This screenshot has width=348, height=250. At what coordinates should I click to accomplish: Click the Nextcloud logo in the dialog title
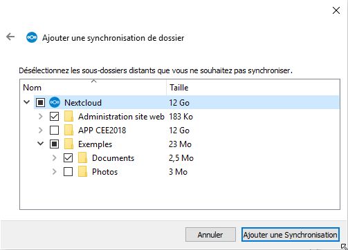click(32, 37)
